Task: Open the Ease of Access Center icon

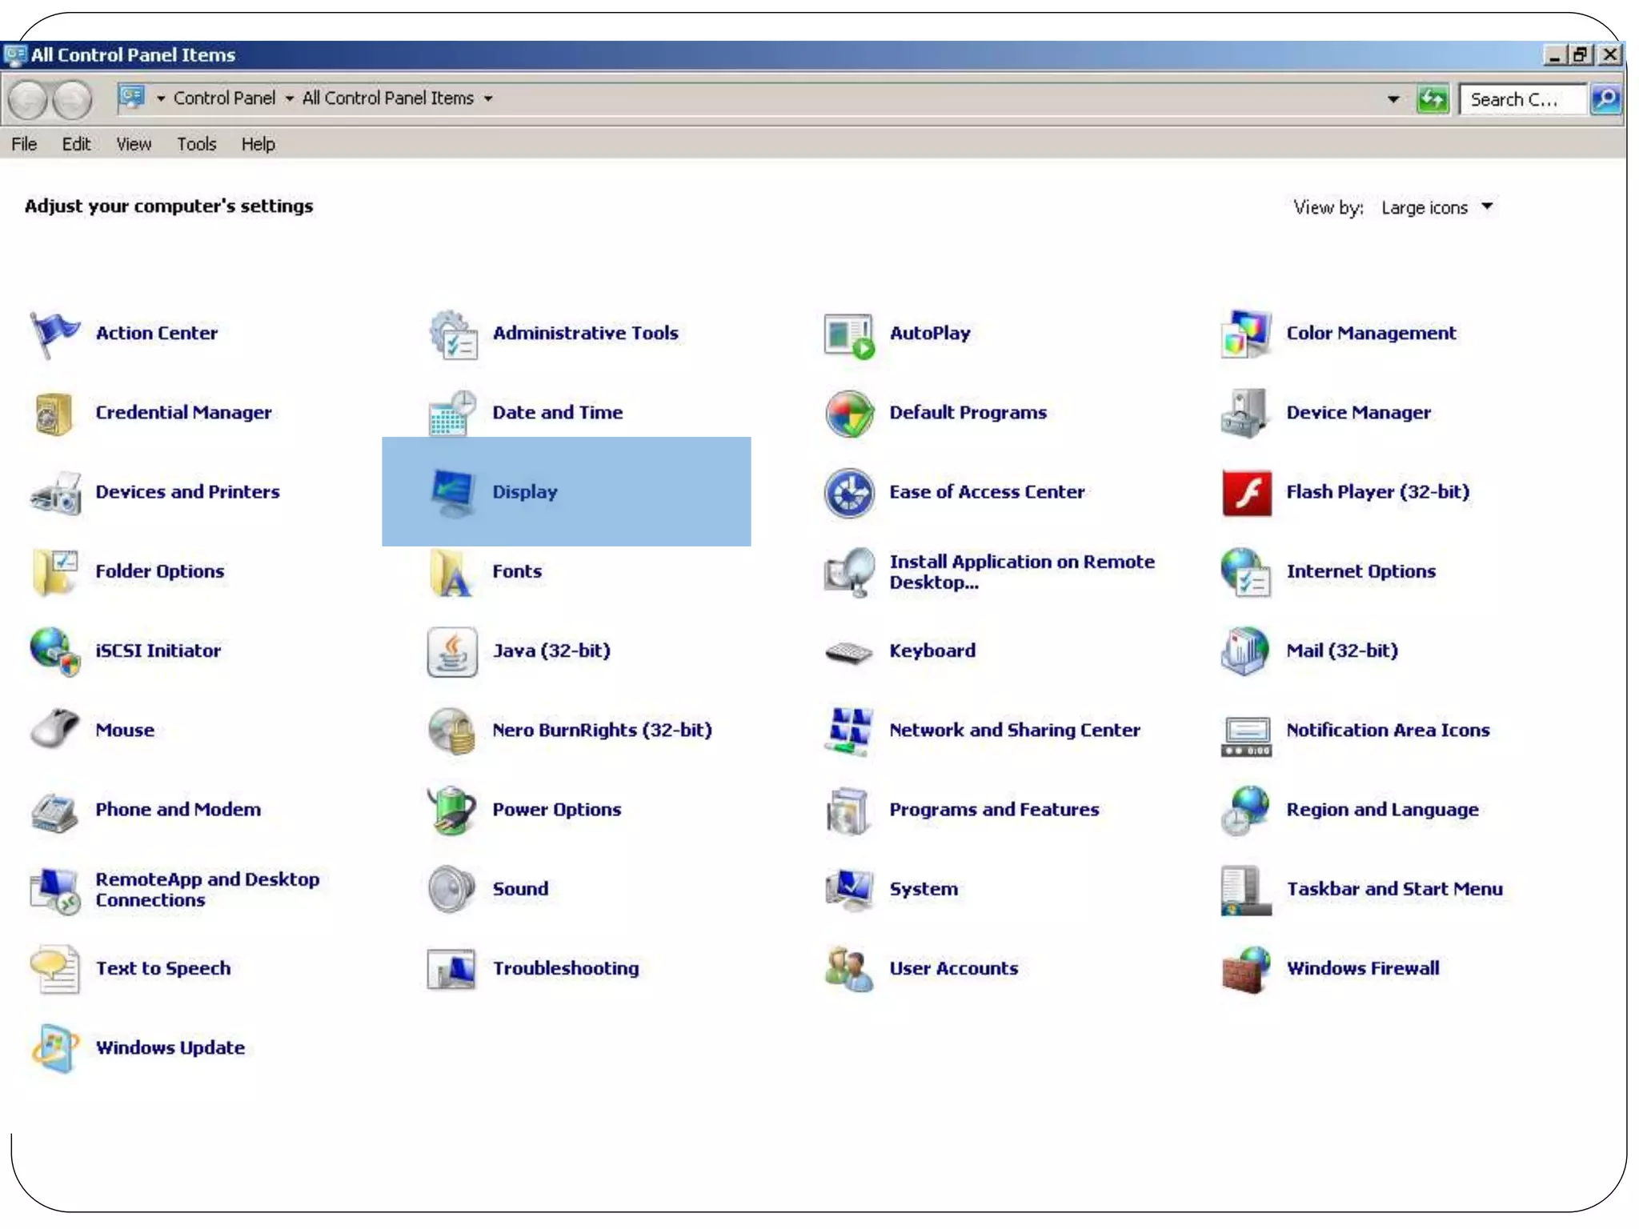Action: tap(849, 492)
